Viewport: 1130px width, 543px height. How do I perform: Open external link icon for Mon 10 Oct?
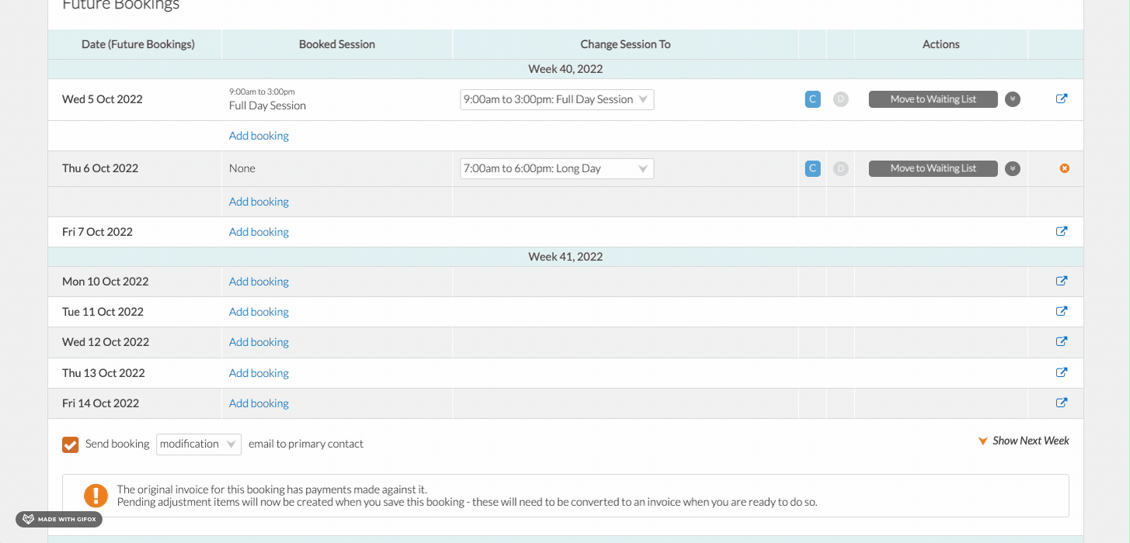point(1062,281)
